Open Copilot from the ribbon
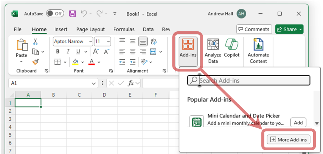This screenshot has height=154, width=323. (x=232, y=48)
